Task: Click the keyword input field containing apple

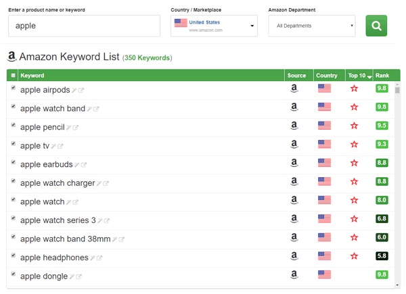Action: (84, 26)
